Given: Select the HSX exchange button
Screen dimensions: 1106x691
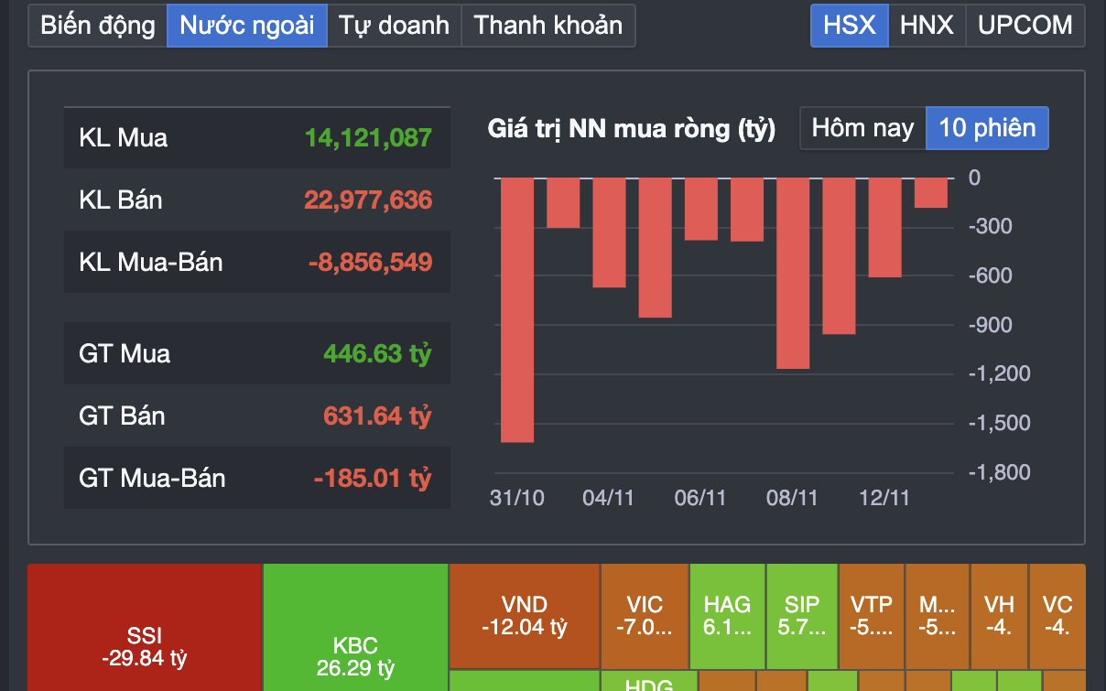Looking at the screenshot, I should pyautogui.click(x=850, y=25).
